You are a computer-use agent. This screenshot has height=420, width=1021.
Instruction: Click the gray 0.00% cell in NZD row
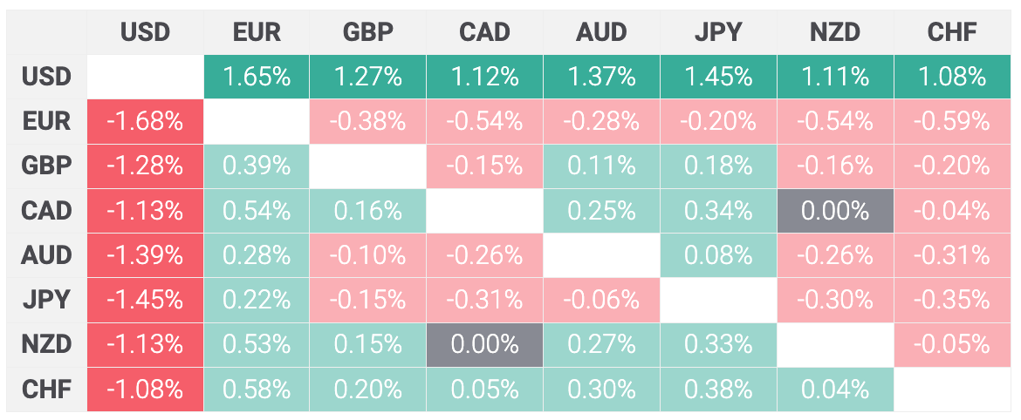(484, 344)
